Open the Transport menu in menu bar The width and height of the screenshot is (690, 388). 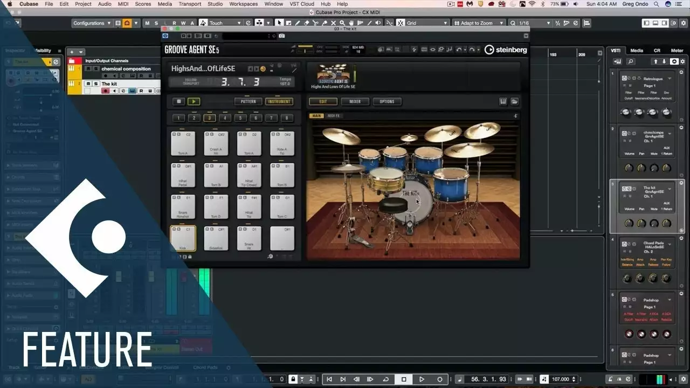coord(189,4)
